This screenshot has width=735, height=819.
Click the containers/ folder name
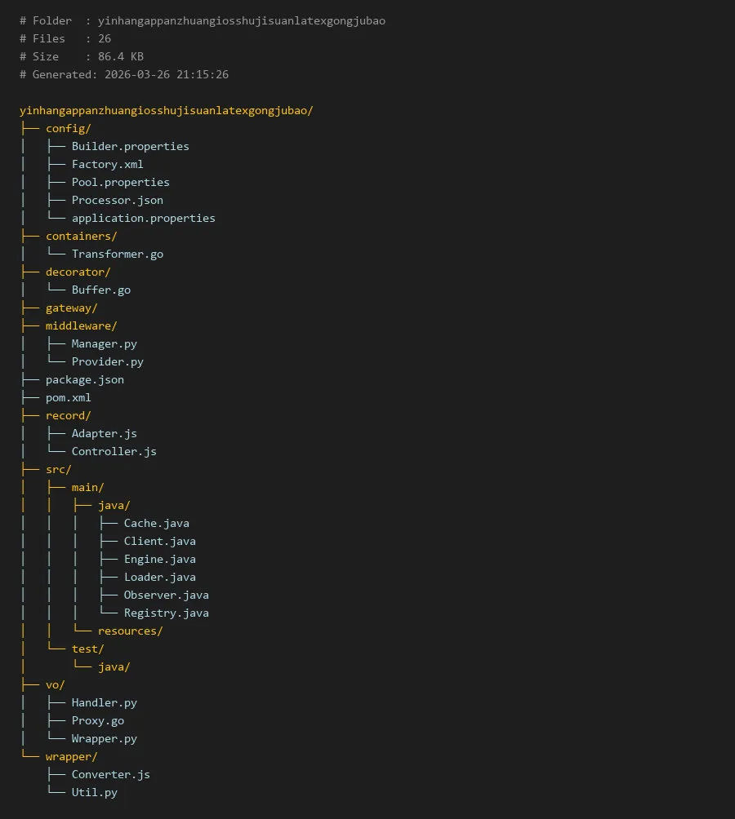point(81,236)
